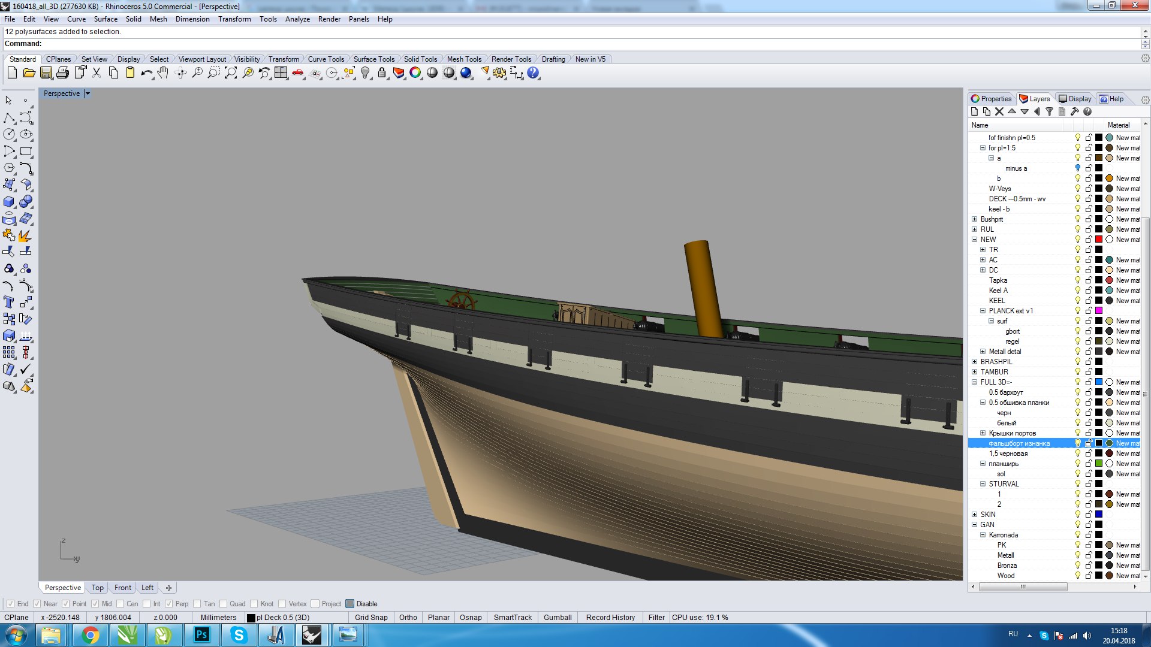The width and height of the screenshot is (1151, 647).
Task: Click the Delete layer X icon
Action: coord(999,111)
